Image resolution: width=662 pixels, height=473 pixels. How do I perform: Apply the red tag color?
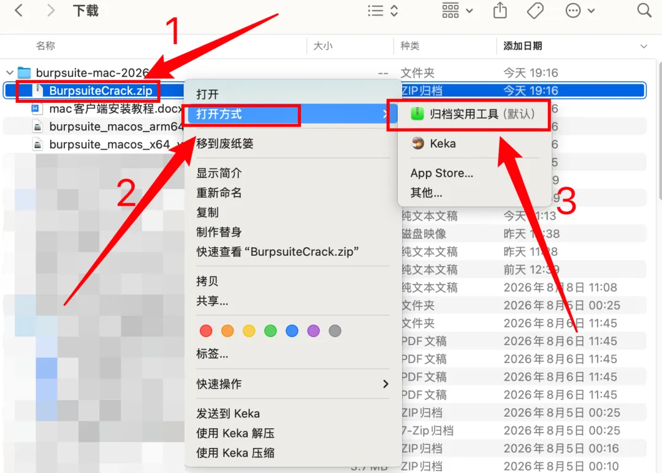coord(206,331)
